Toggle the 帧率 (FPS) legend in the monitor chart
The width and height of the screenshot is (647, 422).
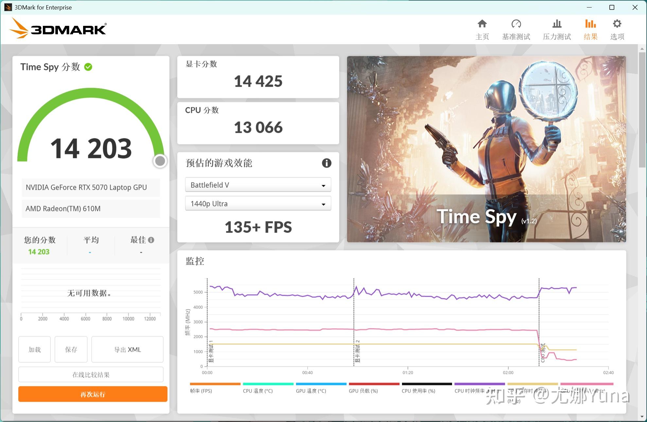click(215, 387)
